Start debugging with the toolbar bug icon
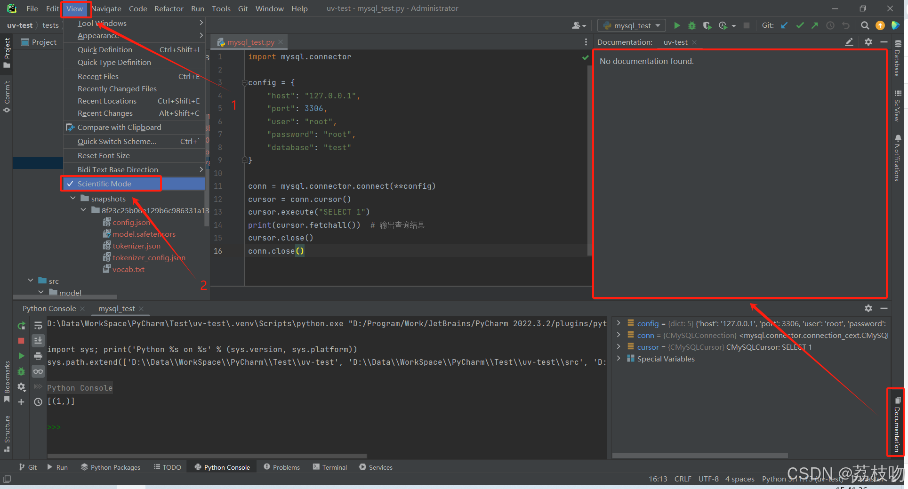This screenshot has width=908, height=489. point(692,25)
